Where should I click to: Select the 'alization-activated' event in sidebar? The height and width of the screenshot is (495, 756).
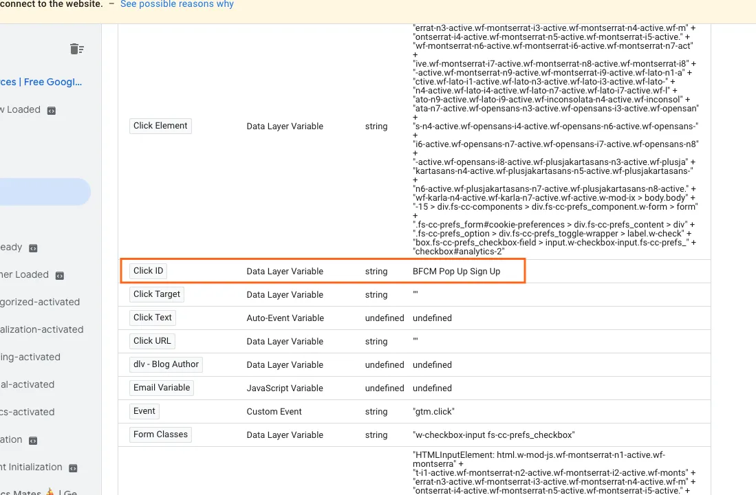(x=42, y=330)
